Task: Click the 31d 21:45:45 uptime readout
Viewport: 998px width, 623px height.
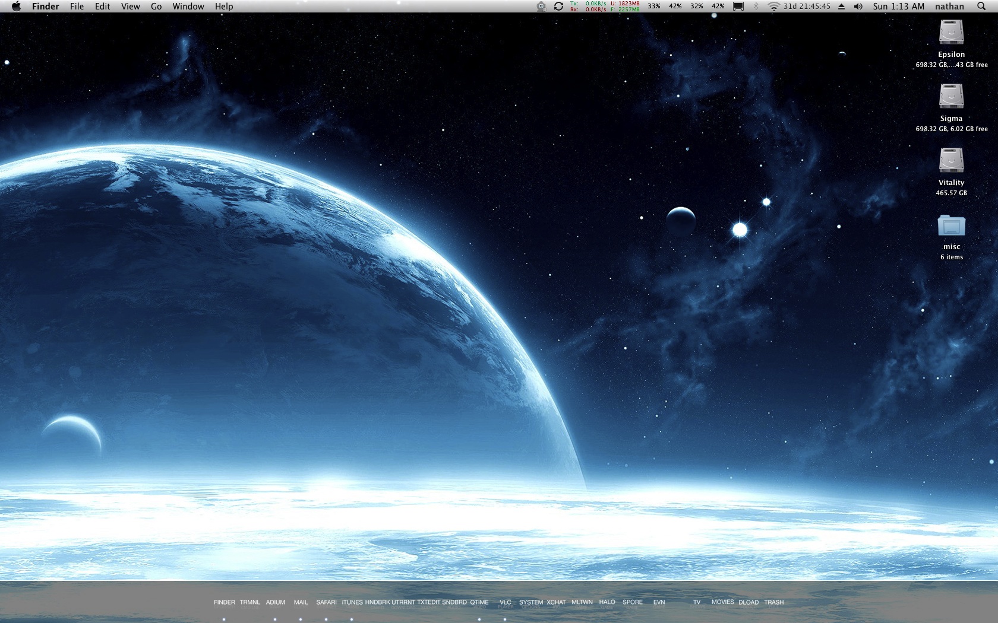Action: click(807, 7)
